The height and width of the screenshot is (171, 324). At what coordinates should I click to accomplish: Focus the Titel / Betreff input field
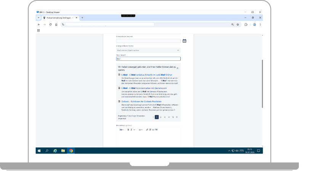coord(148,59)
